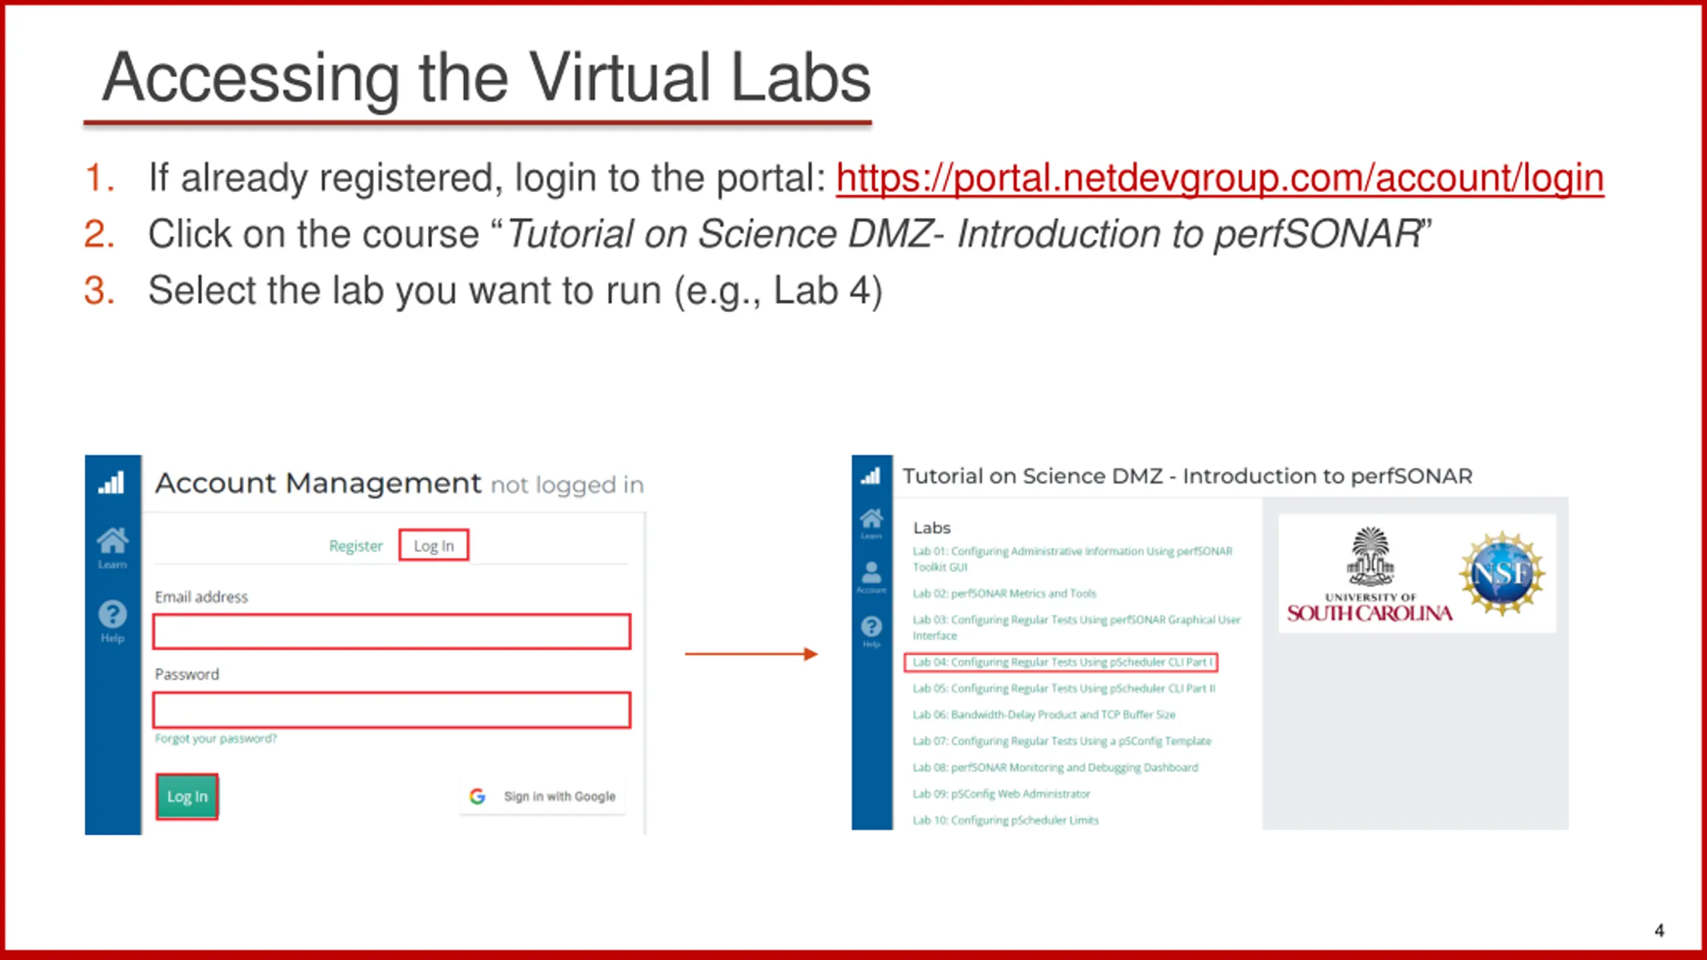This screenshot has height=960, width=1707.
Task: Click Sign in with Google button
Action: coord(559,796)
